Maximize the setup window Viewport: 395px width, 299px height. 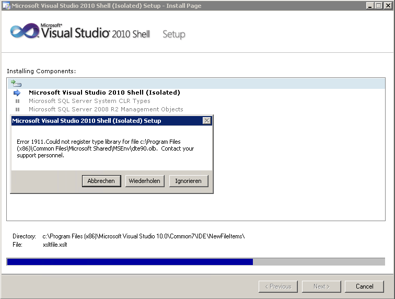379,6
